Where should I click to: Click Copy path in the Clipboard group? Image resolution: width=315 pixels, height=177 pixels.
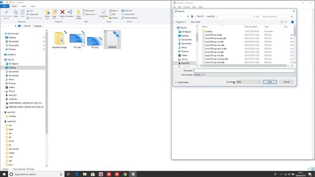tap(32, 14)
